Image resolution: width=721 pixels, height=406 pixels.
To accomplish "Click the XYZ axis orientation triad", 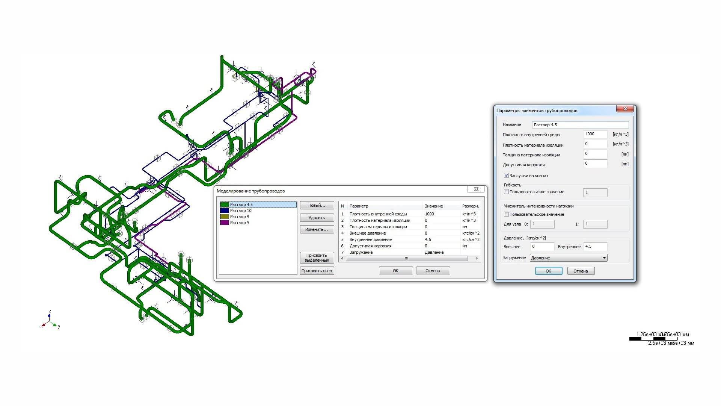I will (x=50, y=320).
